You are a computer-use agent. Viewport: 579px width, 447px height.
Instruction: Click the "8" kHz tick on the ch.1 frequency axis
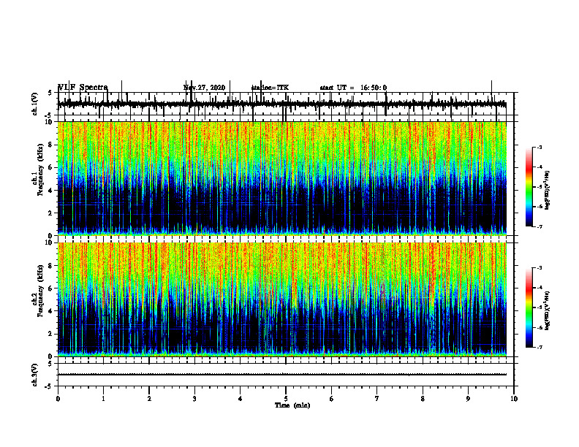(x=51, y=145)
